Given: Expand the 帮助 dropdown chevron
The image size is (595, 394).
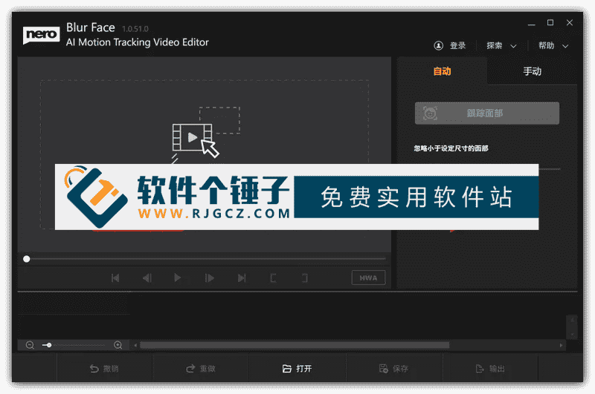Looking at the screenshot, I should click(x=565, y=46).
